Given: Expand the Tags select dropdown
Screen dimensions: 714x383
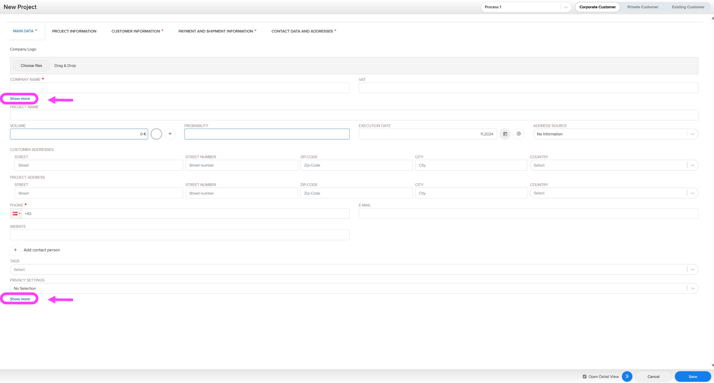Looking at the screenshot, I should tap(354, 270).
